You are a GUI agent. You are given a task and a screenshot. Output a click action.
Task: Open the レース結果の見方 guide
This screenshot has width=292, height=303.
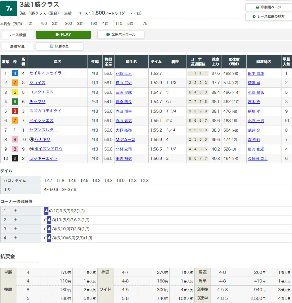pos(268,16)
